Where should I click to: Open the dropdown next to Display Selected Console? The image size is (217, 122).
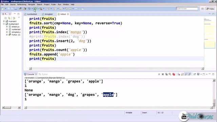pos(201,74)
